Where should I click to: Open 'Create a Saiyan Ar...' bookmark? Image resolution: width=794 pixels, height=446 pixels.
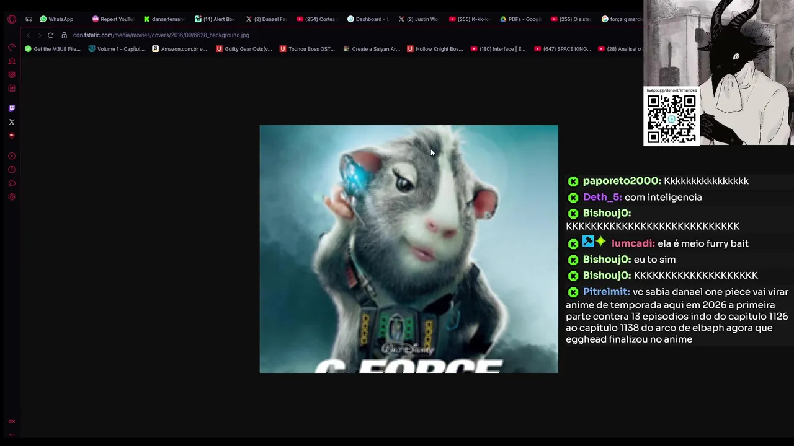pos(372,49)
